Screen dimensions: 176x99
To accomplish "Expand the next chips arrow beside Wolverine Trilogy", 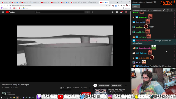I will click(126, 86).
